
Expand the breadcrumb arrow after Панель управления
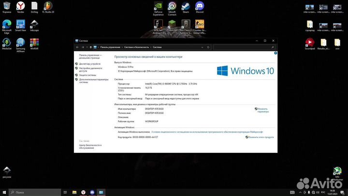pyautogui.click(x=122, y=47)
